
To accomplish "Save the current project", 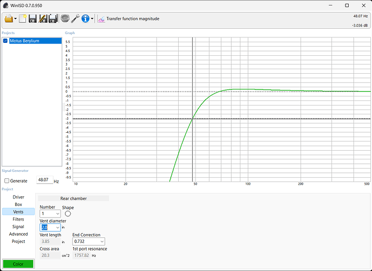I will pos(32,18).
